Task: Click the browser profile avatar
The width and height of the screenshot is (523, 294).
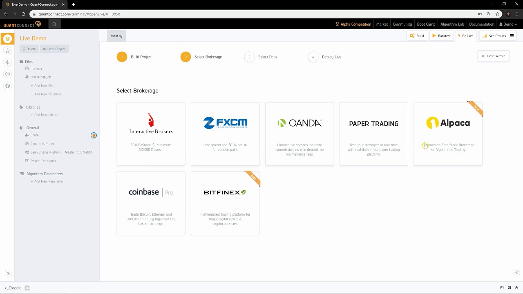Action: pyautogui.click(x=508, y=14)
